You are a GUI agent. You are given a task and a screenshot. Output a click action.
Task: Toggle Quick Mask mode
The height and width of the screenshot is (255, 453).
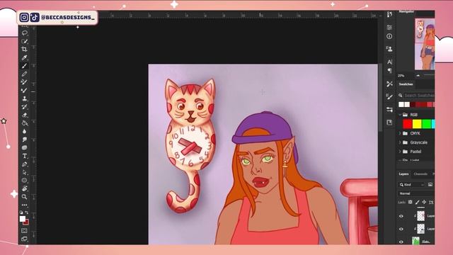25,231
